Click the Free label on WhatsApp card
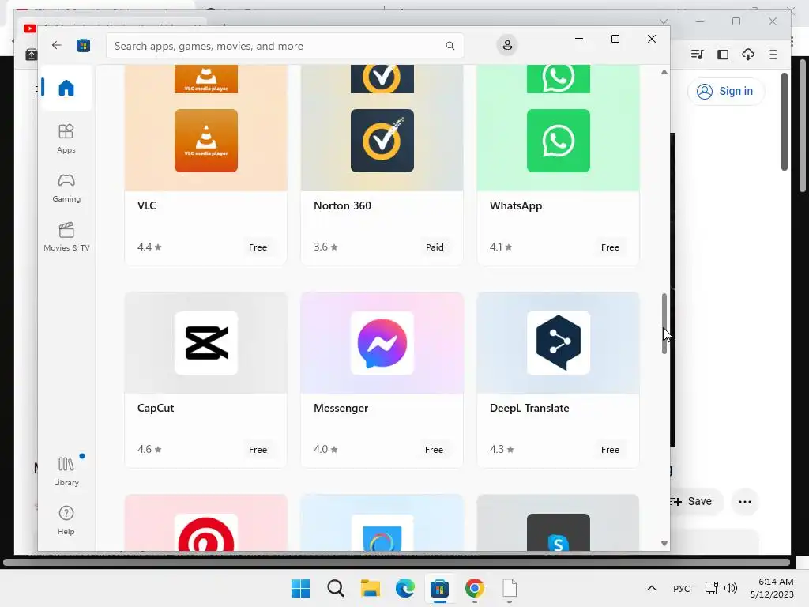The height and width of the screenshot is (607, 809). [610, 247]
